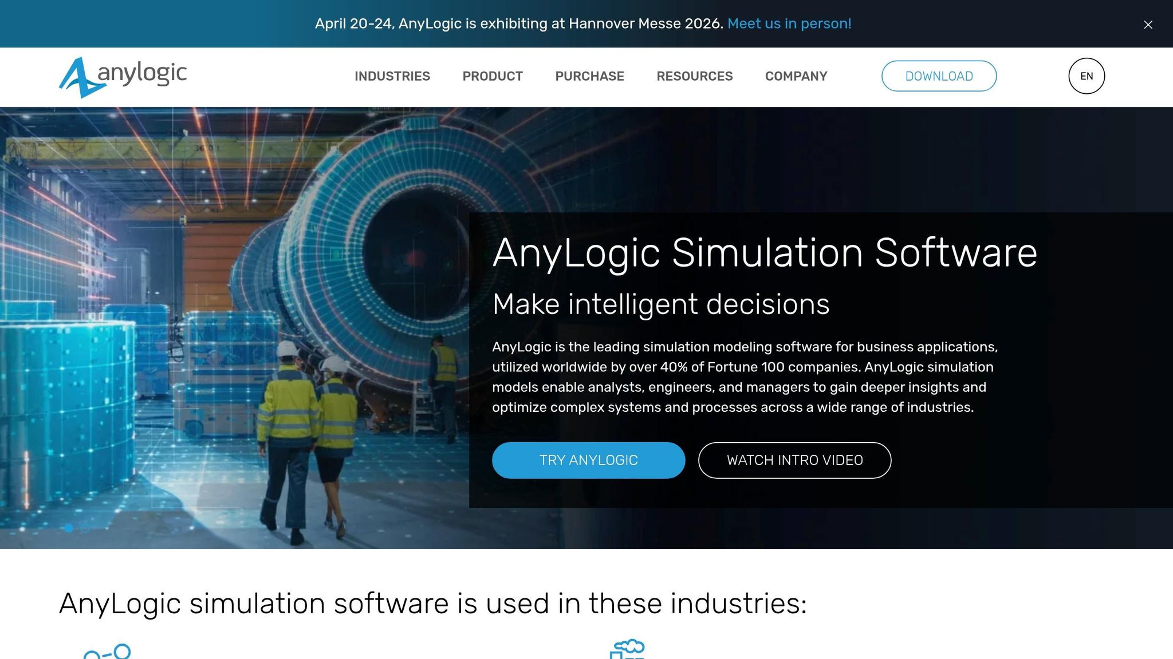Expand the PRODUCT navigation menu
This screenshot has height=659, width=1173.
pyautogui.click(x=493, y=76)
